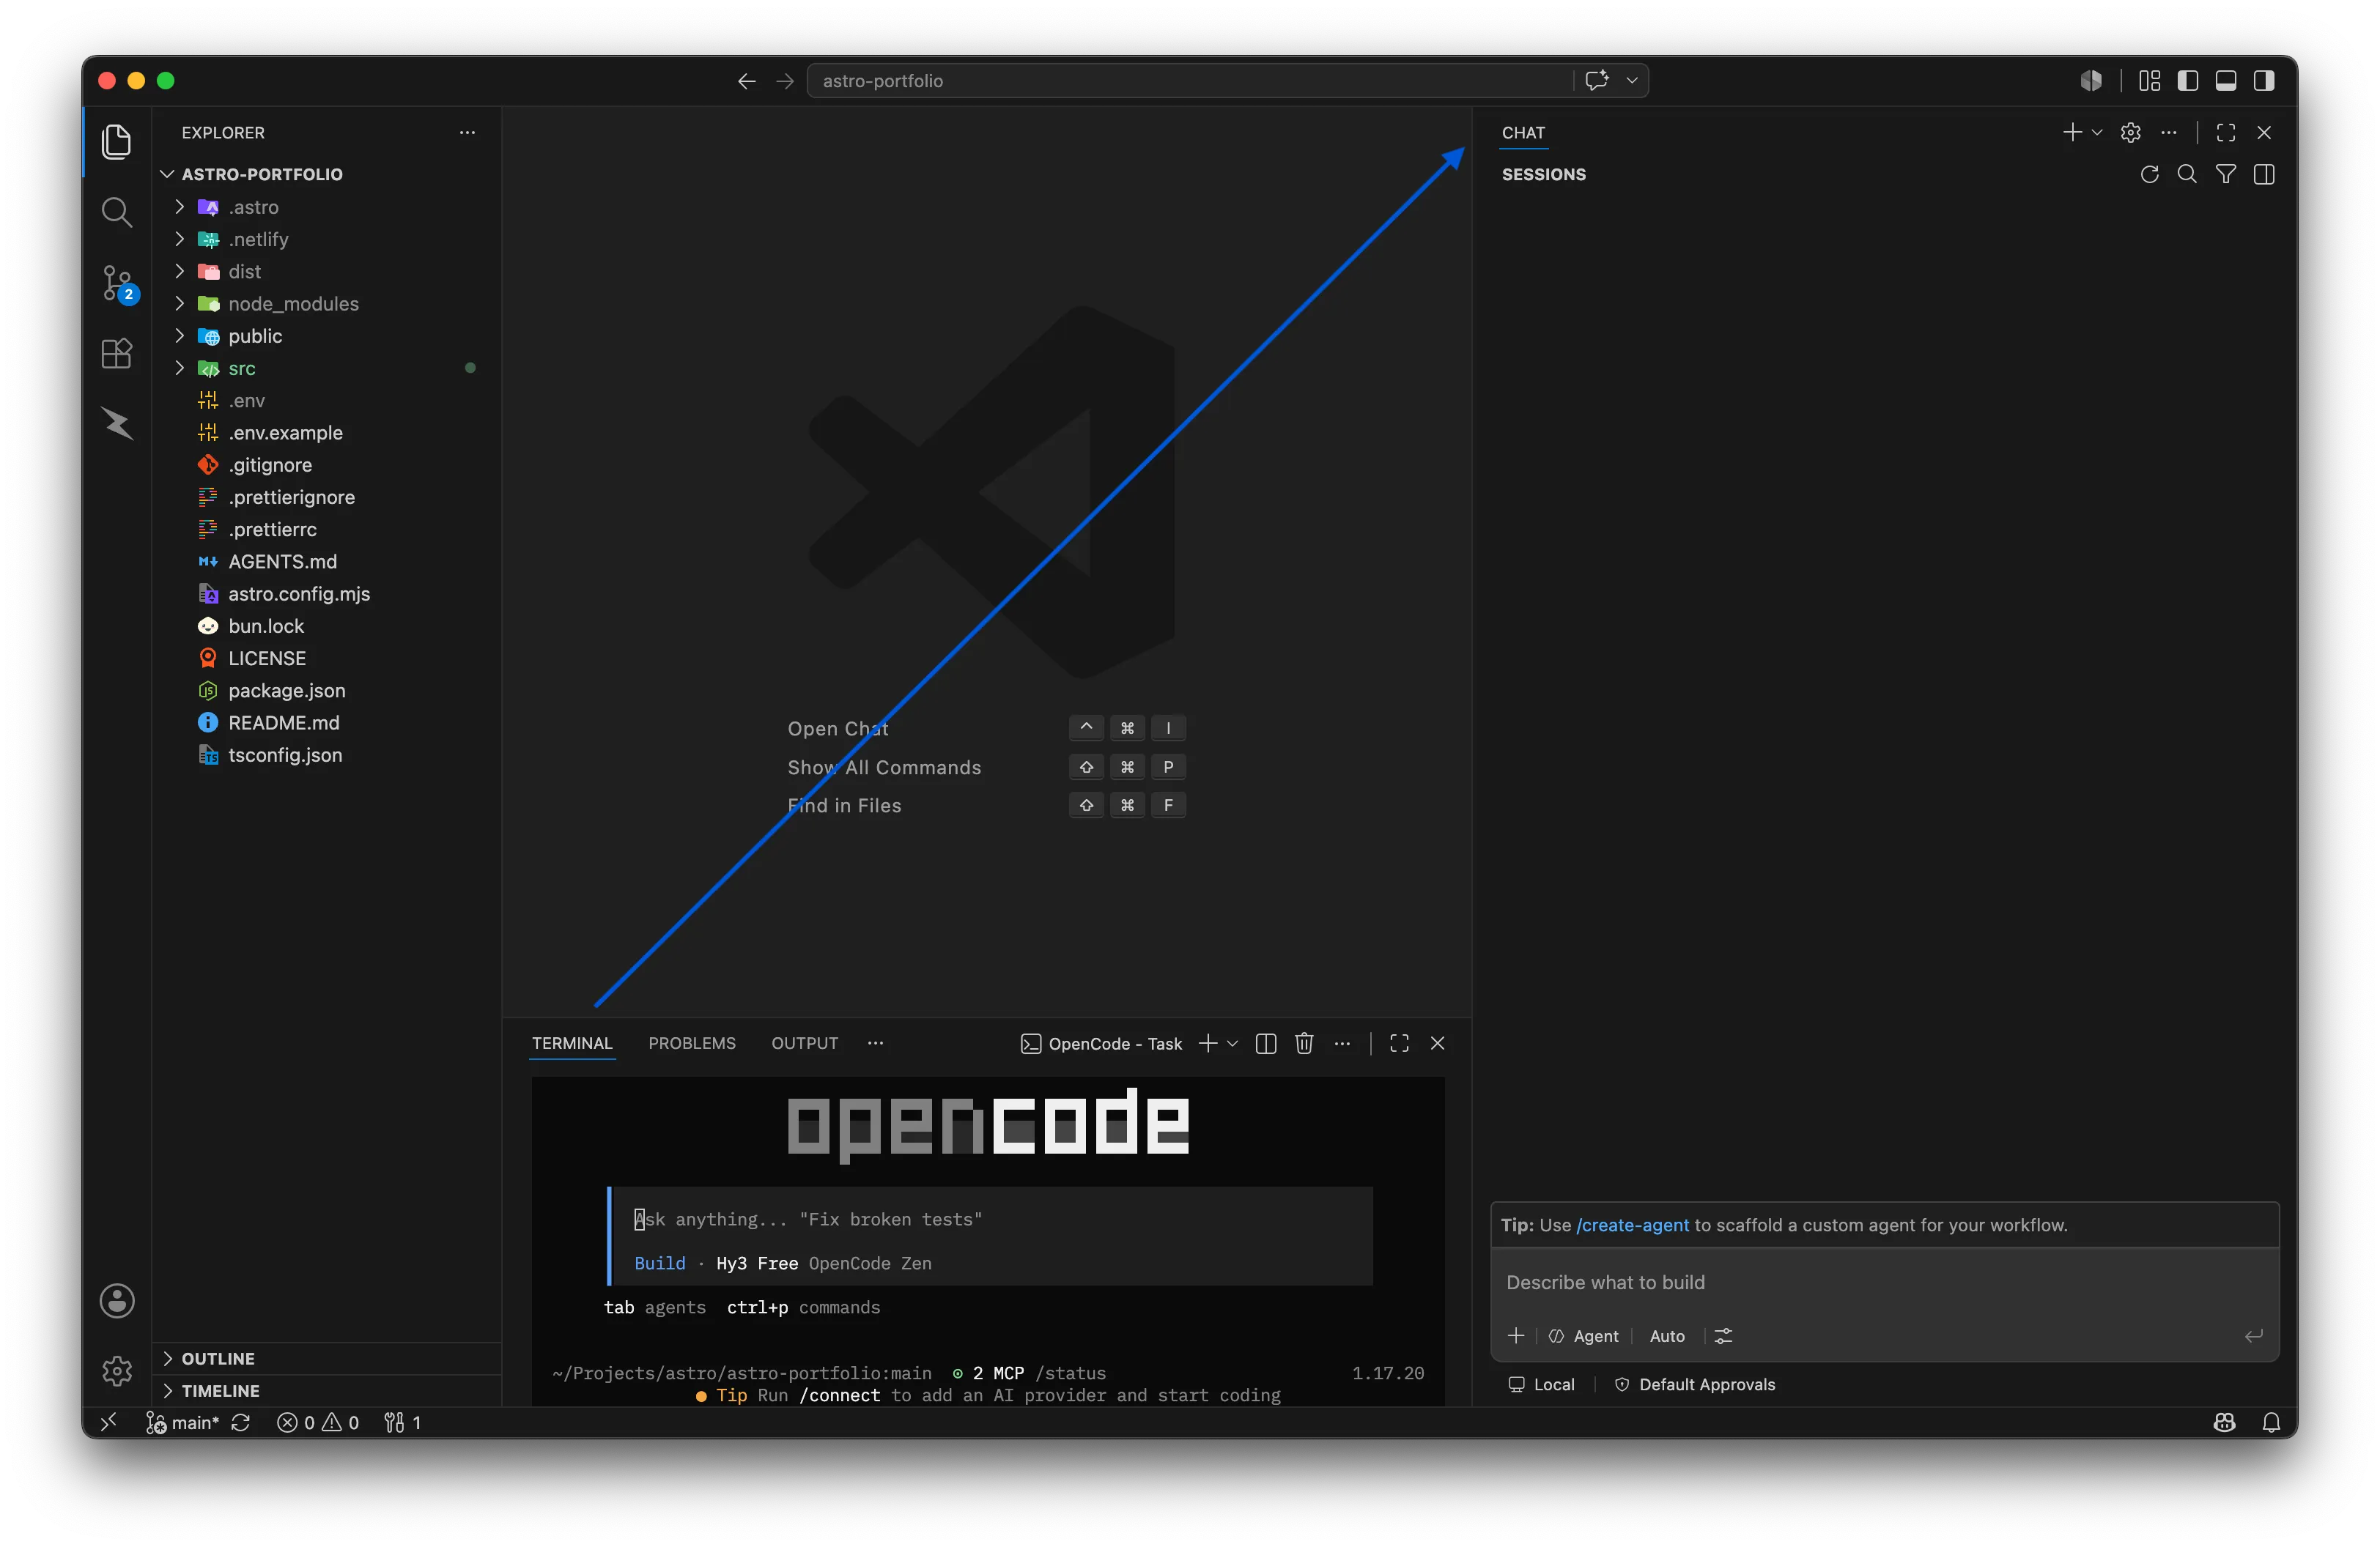Select the OpenCode - Task terminal

coord(1101,1043)
